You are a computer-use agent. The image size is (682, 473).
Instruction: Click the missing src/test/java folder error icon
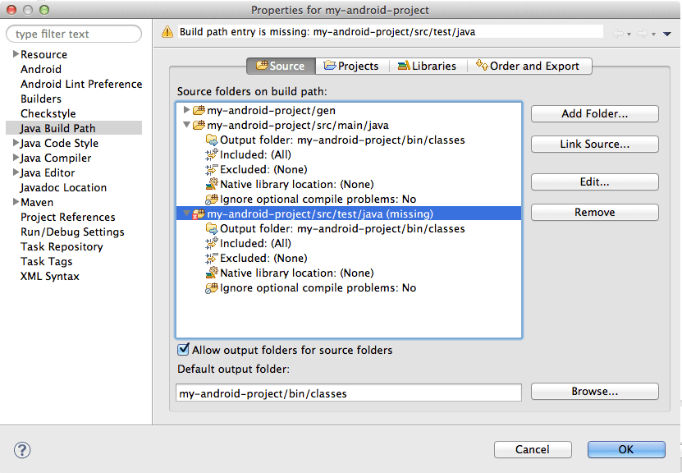click(x=199, y=214)
